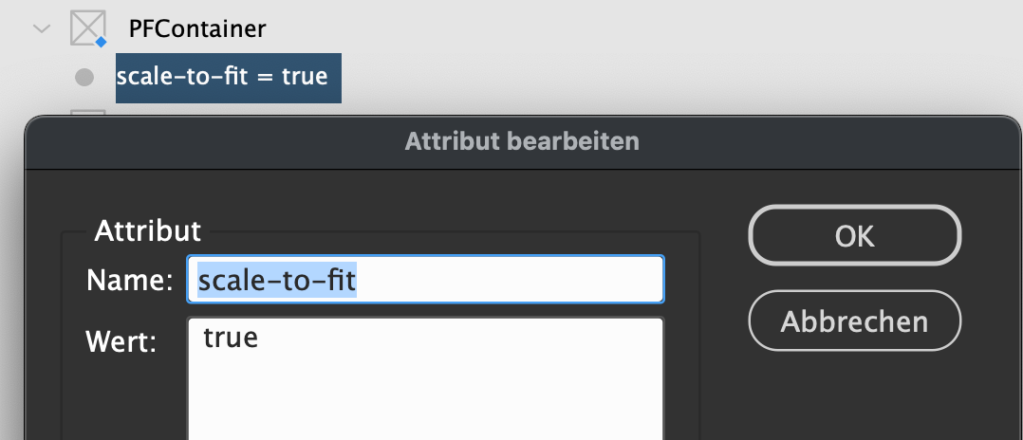Select the "scale-to-fit = true" attribute row
The width and height of the screenshot is (1023, 440).
228,77
